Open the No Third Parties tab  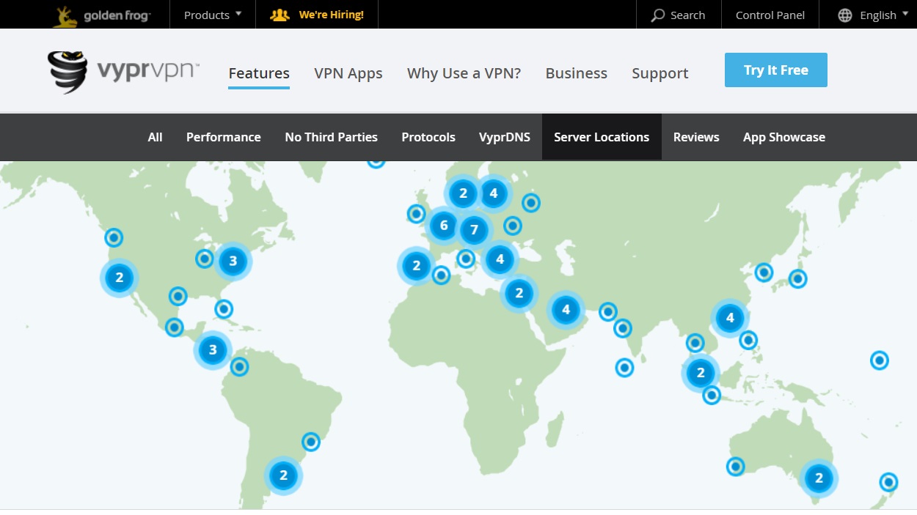point(331,137)
